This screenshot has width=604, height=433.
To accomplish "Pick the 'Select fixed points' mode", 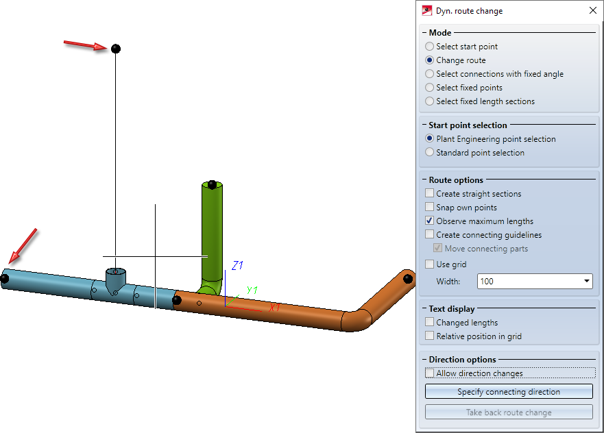I will coord(429,88).
